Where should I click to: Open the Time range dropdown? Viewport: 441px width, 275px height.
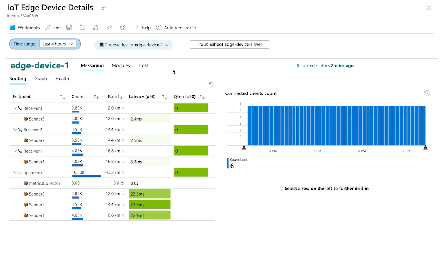click(x=58, y=44)
